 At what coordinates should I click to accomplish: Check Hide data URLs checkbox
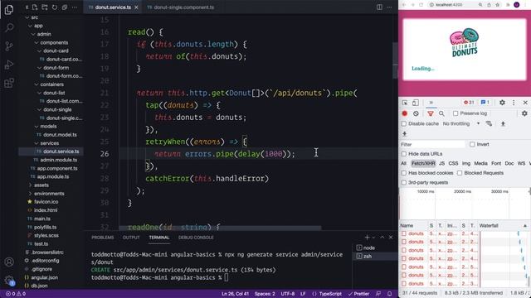404,154
